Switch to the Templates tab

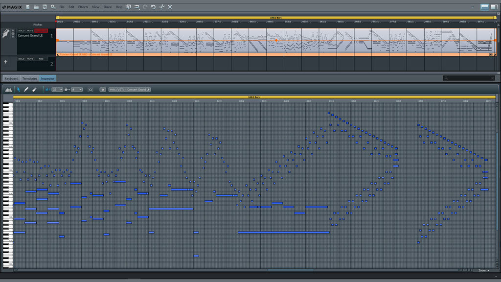29,78
